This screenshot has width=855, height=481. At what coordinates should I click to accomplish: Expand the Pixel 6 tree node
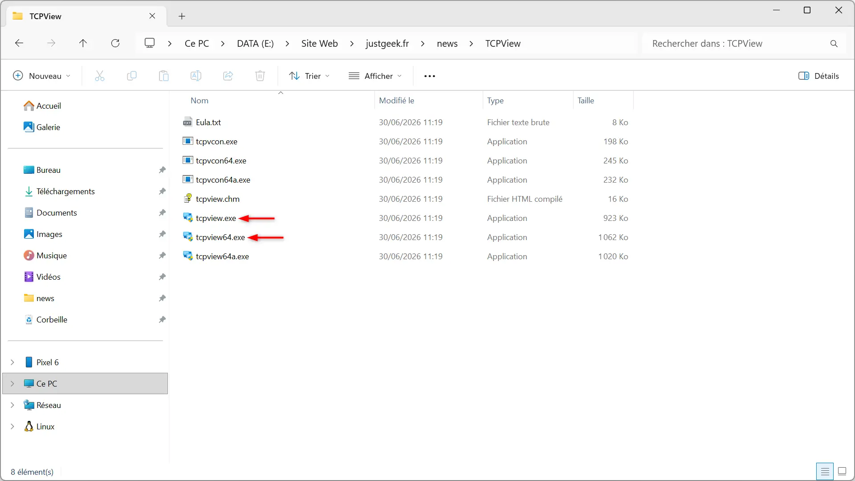pyautogui.click(x=12, y=363)
